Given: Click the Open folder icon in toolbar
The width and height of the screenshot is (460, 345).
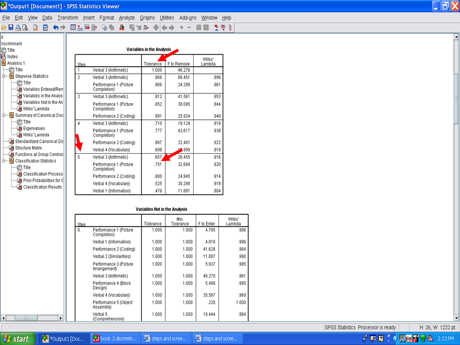Looking at the screenshot, I should 4,27.
